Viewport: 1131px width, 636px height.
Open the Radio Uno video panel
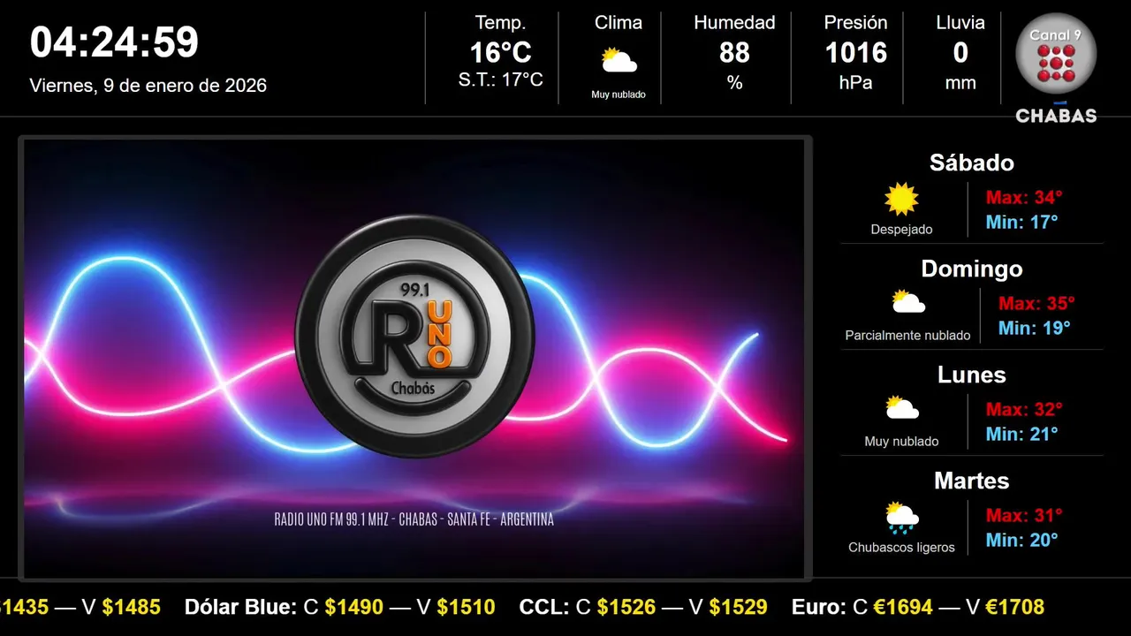click(x=414, y=358)
